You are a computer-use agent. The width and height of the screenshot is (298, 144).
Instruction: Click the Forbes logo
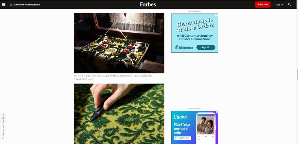pyautogui.click(x=148, y=4)
